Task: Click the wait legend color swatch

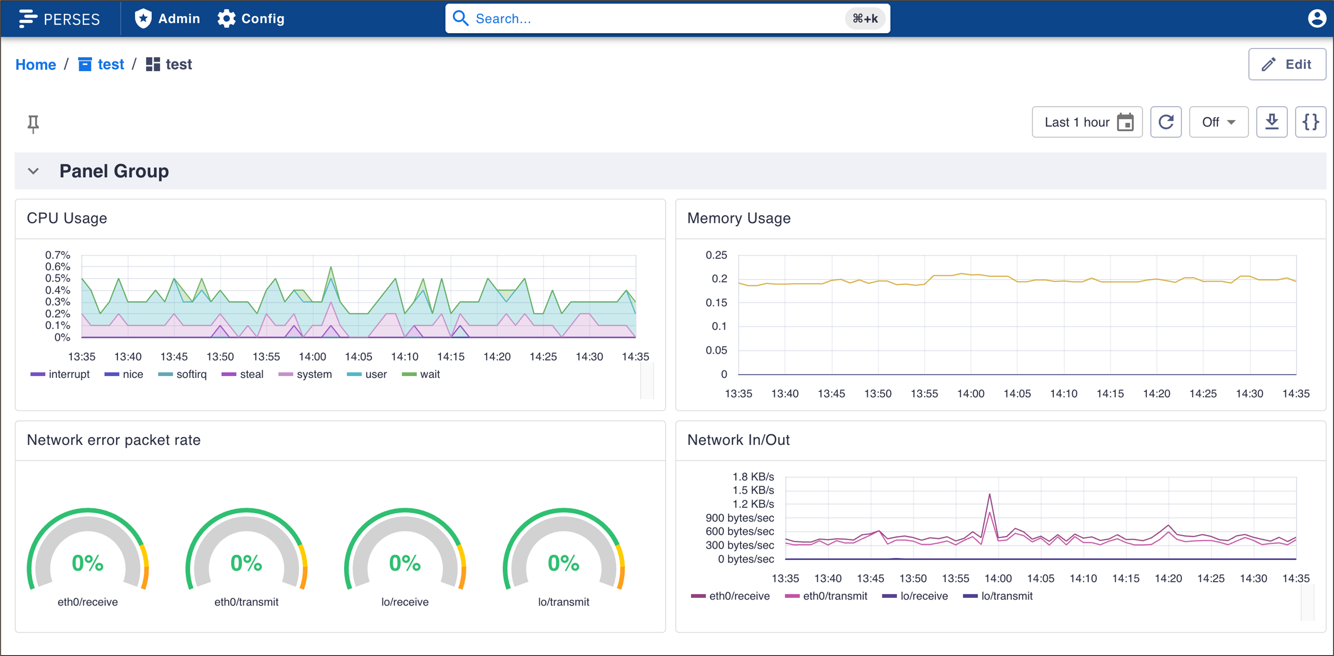Action: (408, 374)
